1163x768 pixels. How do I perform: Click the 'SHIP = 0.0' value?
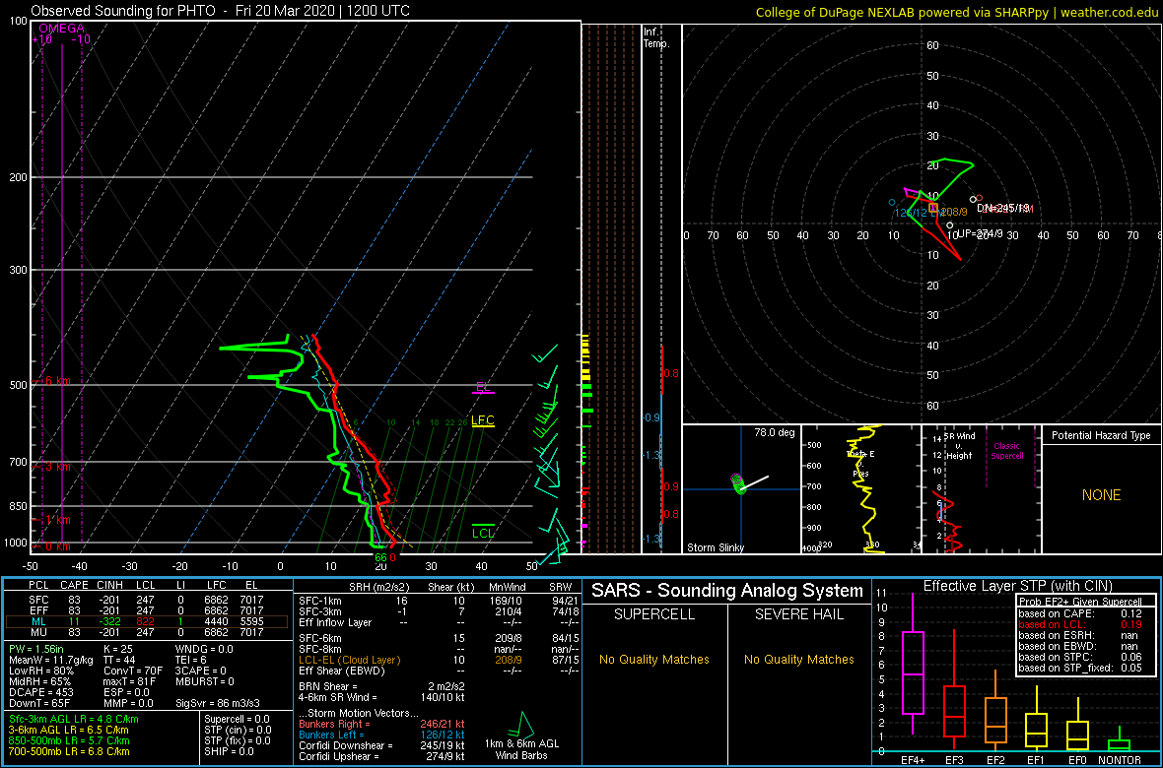(x=231, y=753)
